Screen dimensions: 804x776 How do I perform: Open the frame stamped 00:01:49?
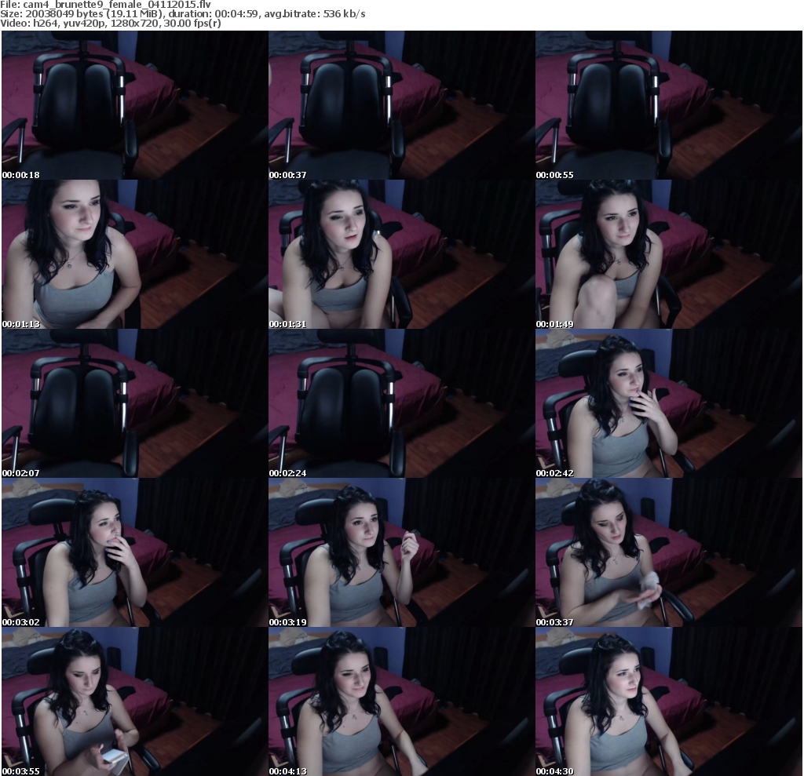click(669, 254)
